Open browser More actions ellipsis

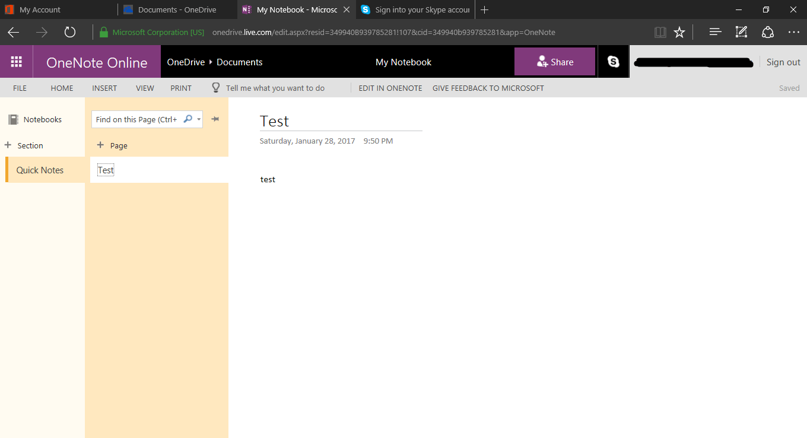pyautogui.click(x=794, y=32)
